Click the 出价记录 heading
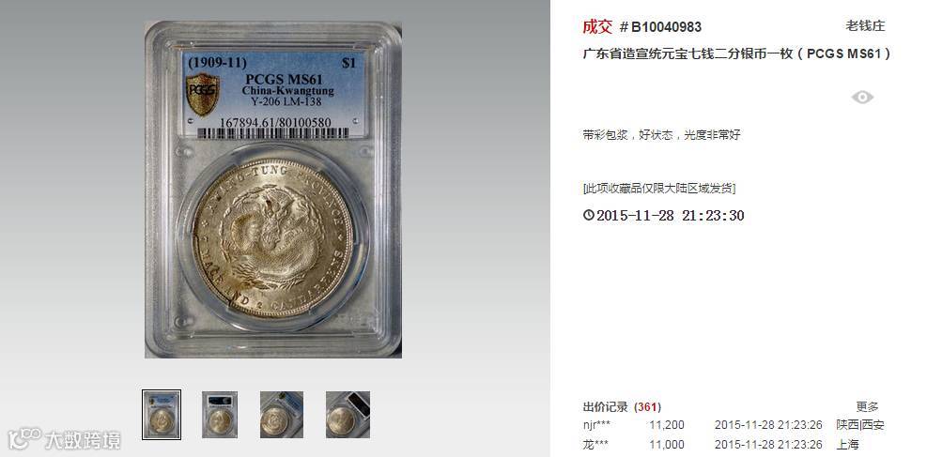The width and height of the screenshot is (927, 457). [x=606, y=407]
